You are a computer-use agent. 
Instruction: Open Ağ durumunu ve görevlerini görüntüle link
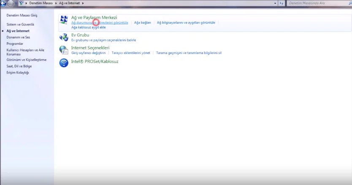pyautogui.click(x=100, y=22)
